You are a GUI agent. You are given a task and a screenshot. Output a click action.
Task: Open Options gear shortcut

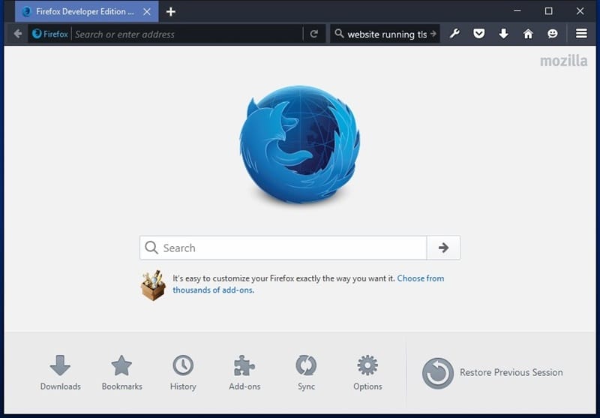pyautogui.click(x=367, y=372)
